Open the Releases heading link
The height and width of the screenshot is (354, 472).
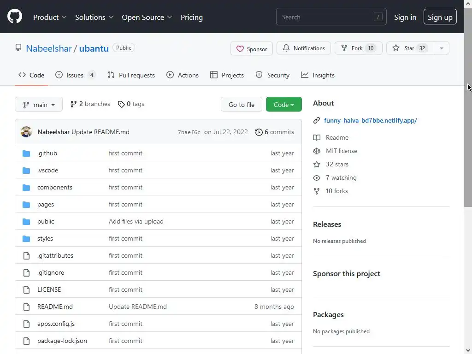(327, 224)
